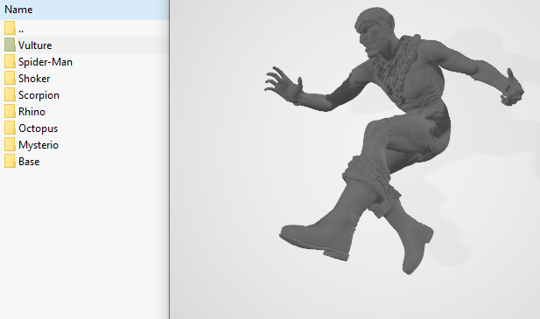
Task: Click the 'Shoker' folder name
Action: pyautogui.click(x=34, y=79)
